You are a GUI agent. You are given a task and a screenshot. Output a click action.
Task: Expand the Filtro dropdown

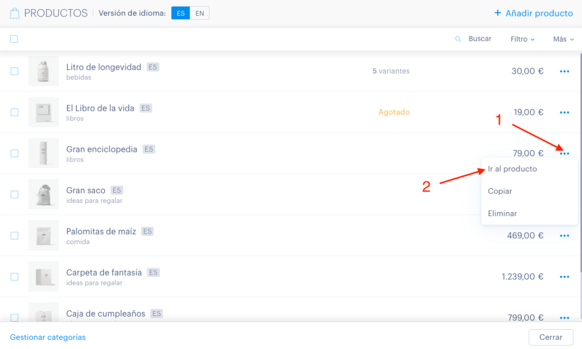coord(522,39)
